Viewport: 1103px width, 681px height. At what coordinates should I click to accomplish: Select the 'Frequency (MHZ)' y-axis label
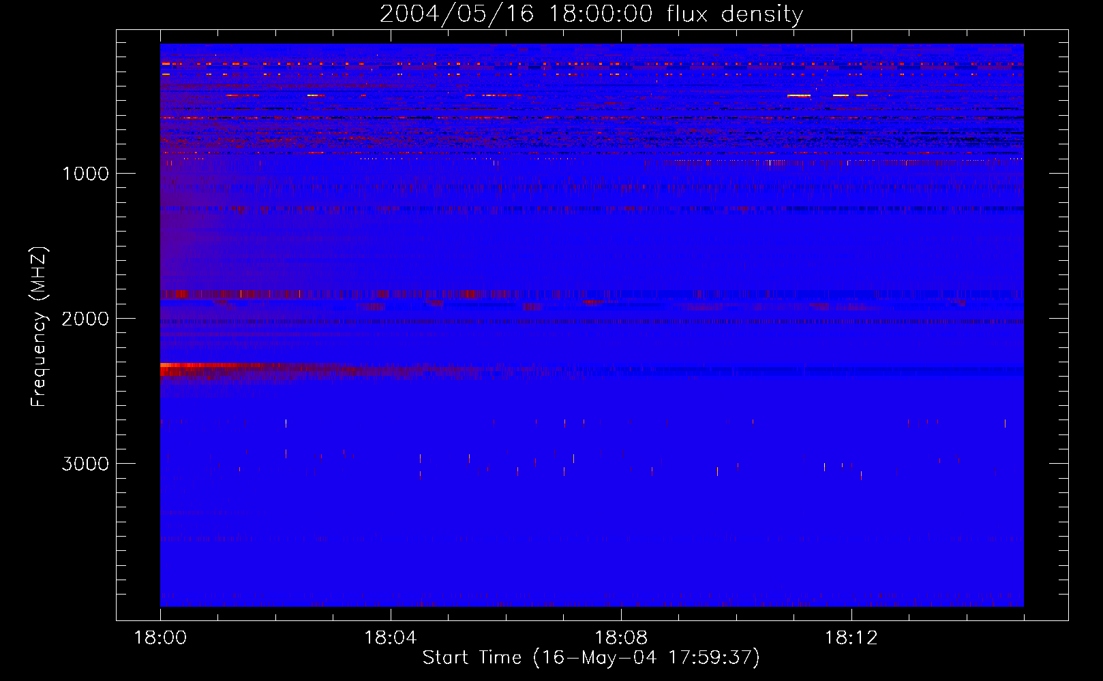[40, 327]
